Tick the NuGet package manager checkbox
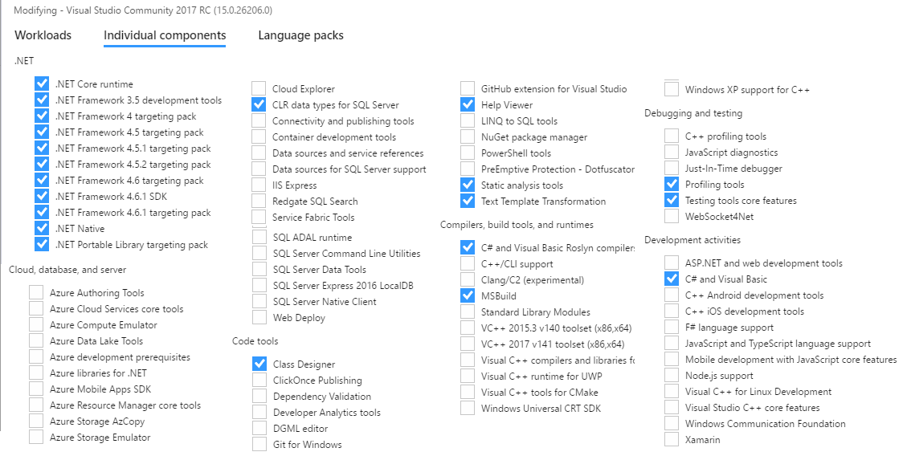Viewport: 907px width, 456px height. (x=468, y=136)
